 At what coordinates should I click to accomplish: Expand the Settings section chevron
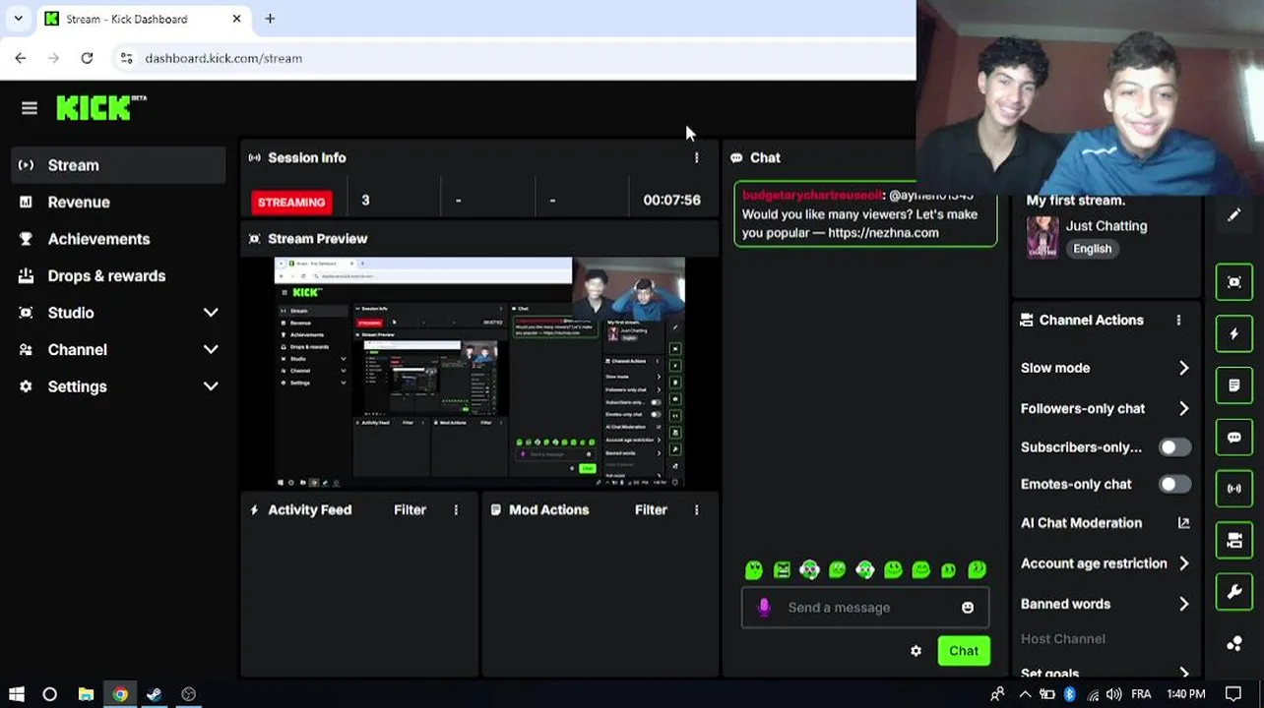(x=211, y=386)
